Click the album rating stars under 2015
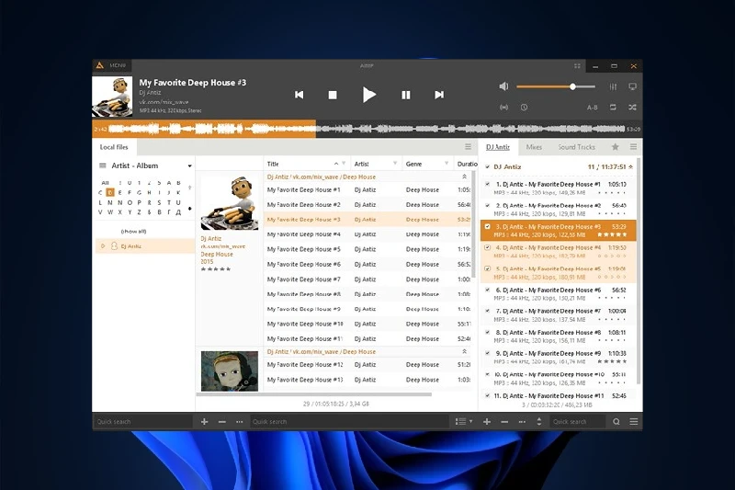This screenshot has height=490, width=735. coord(216,269)
